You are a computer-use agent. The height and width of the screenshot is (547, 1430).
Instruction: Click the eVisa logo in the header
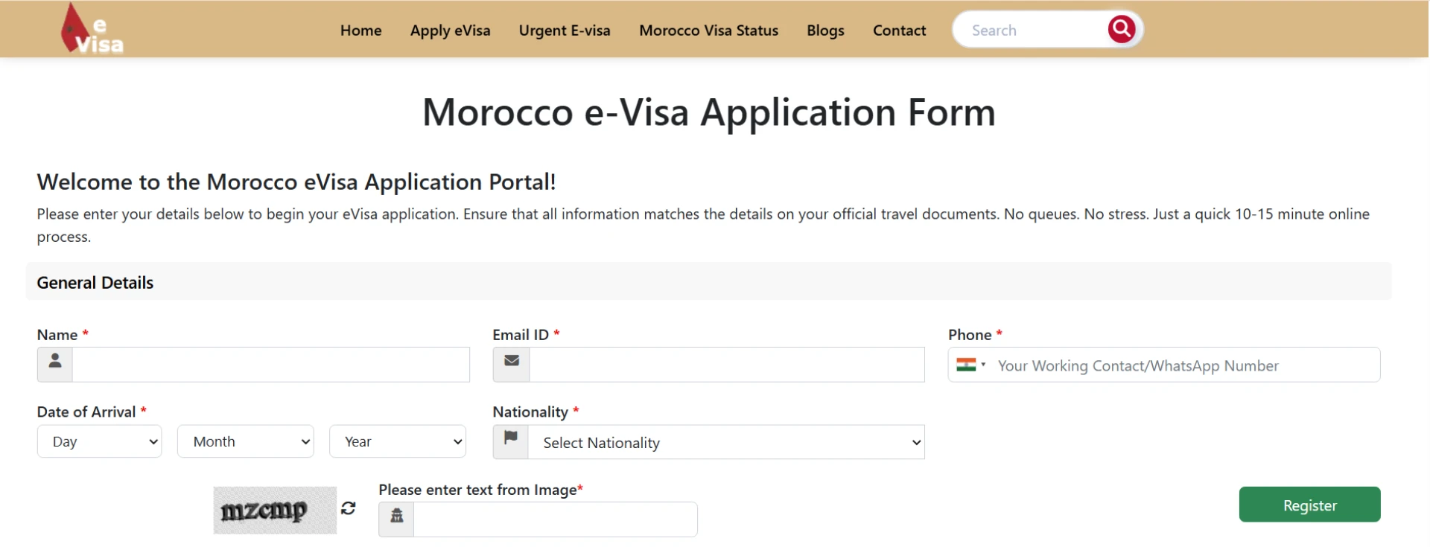89,28
